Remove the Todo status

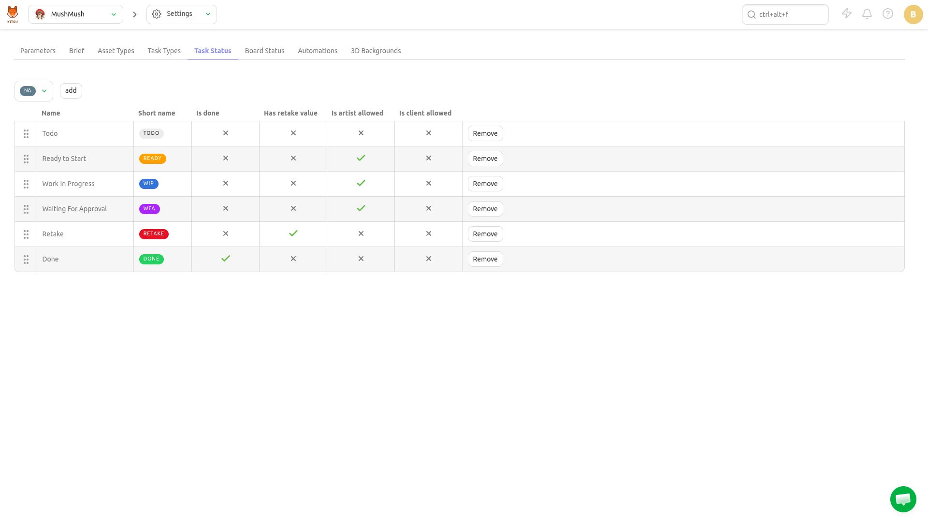coord(485,133)
